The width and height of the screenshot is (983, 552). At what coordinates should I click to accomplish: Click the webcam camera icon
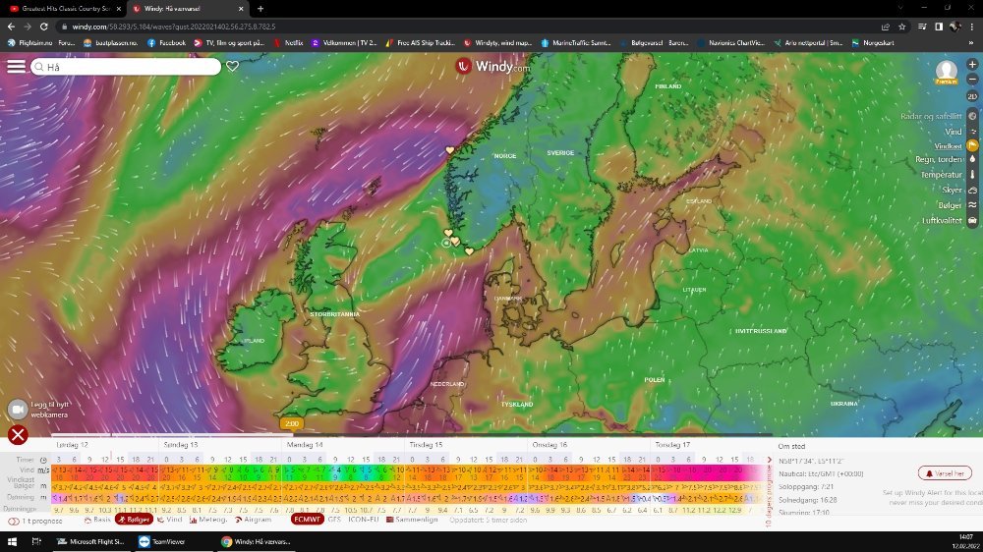pos(18,410)
